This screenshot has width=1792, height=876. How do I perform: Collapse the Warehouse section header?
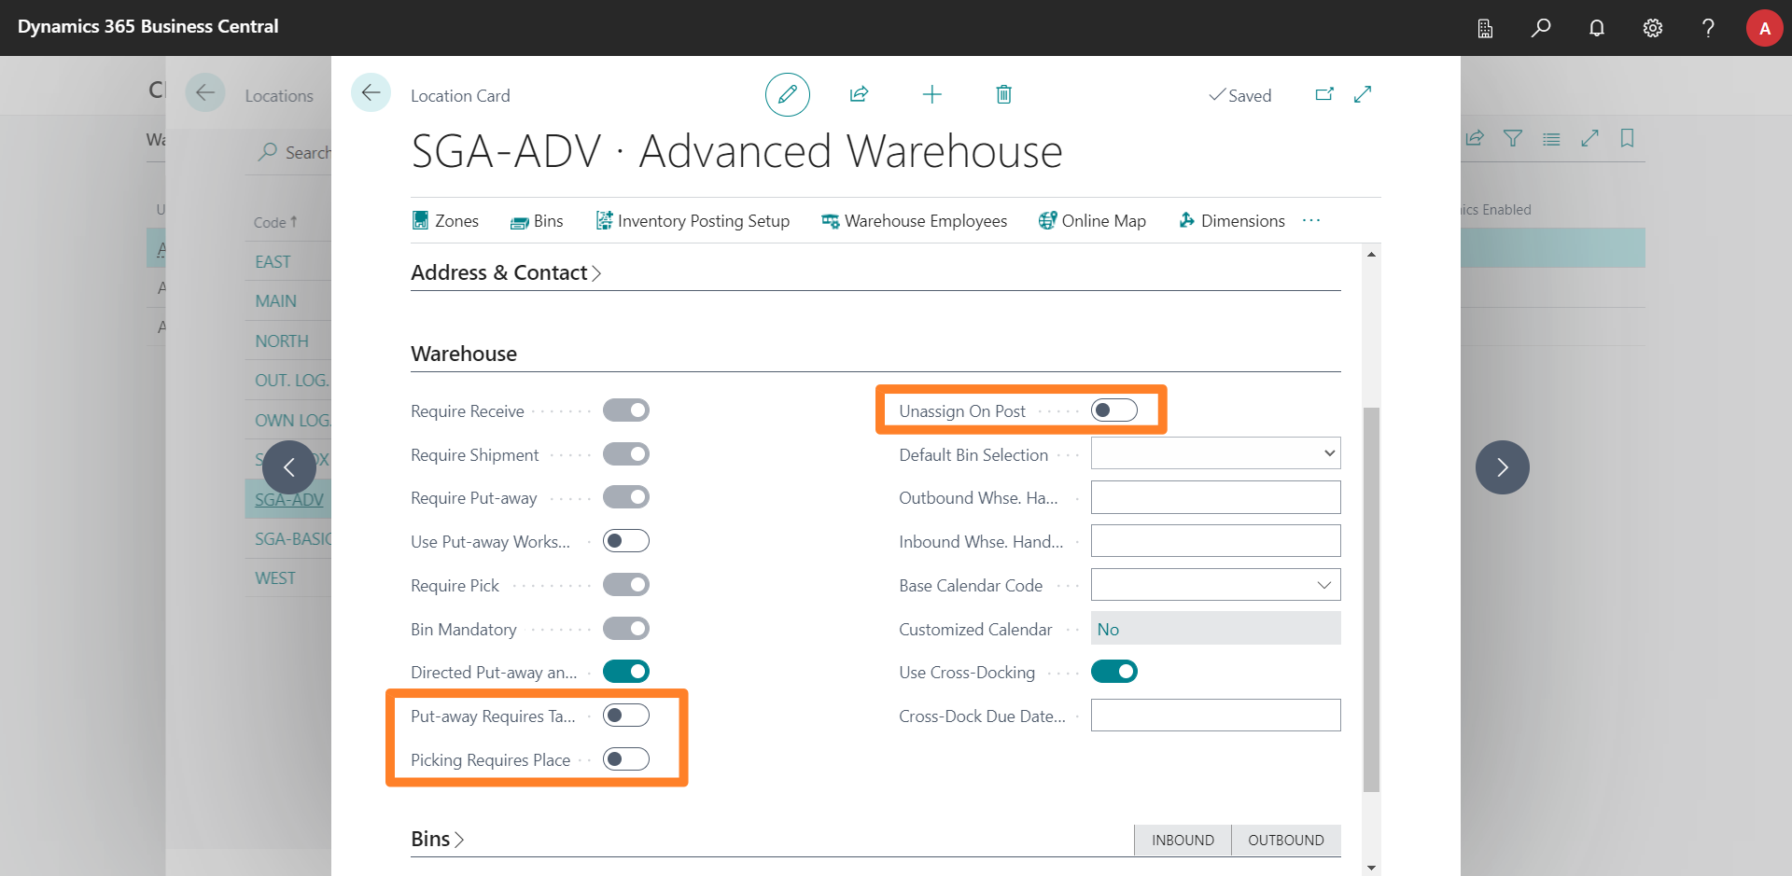coord(464,354)
